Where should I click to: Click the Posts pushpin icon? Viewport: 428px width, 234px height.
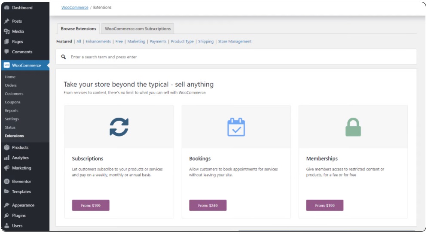pos(7,21)
